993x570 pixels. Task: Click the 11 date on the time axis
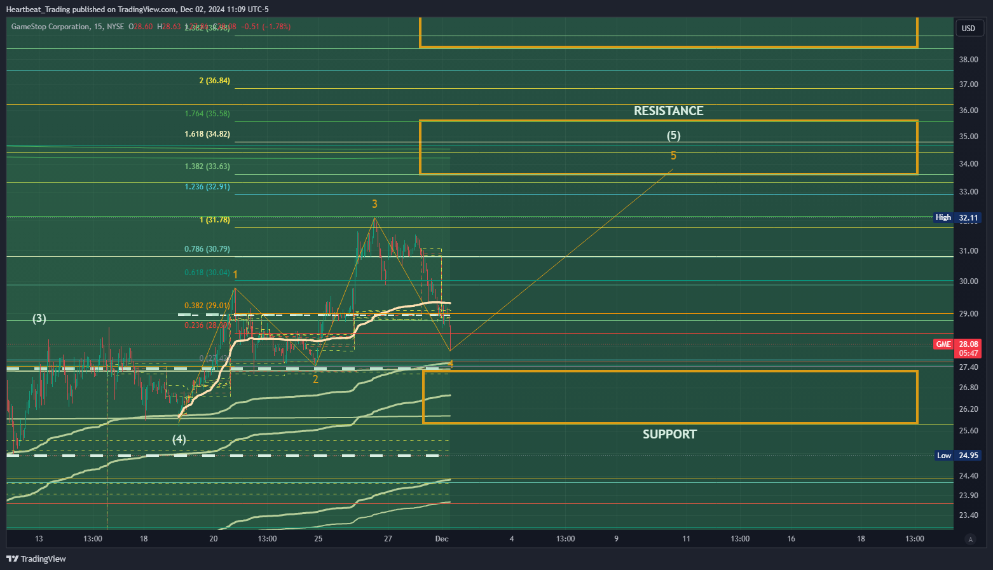[x=686, y=539]
